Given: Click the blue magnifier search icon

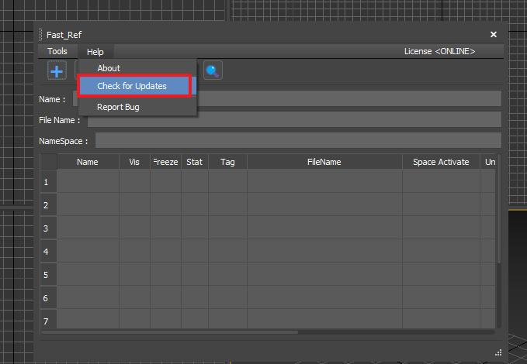Looking at the screenshot, I should [x=213, y=71].
